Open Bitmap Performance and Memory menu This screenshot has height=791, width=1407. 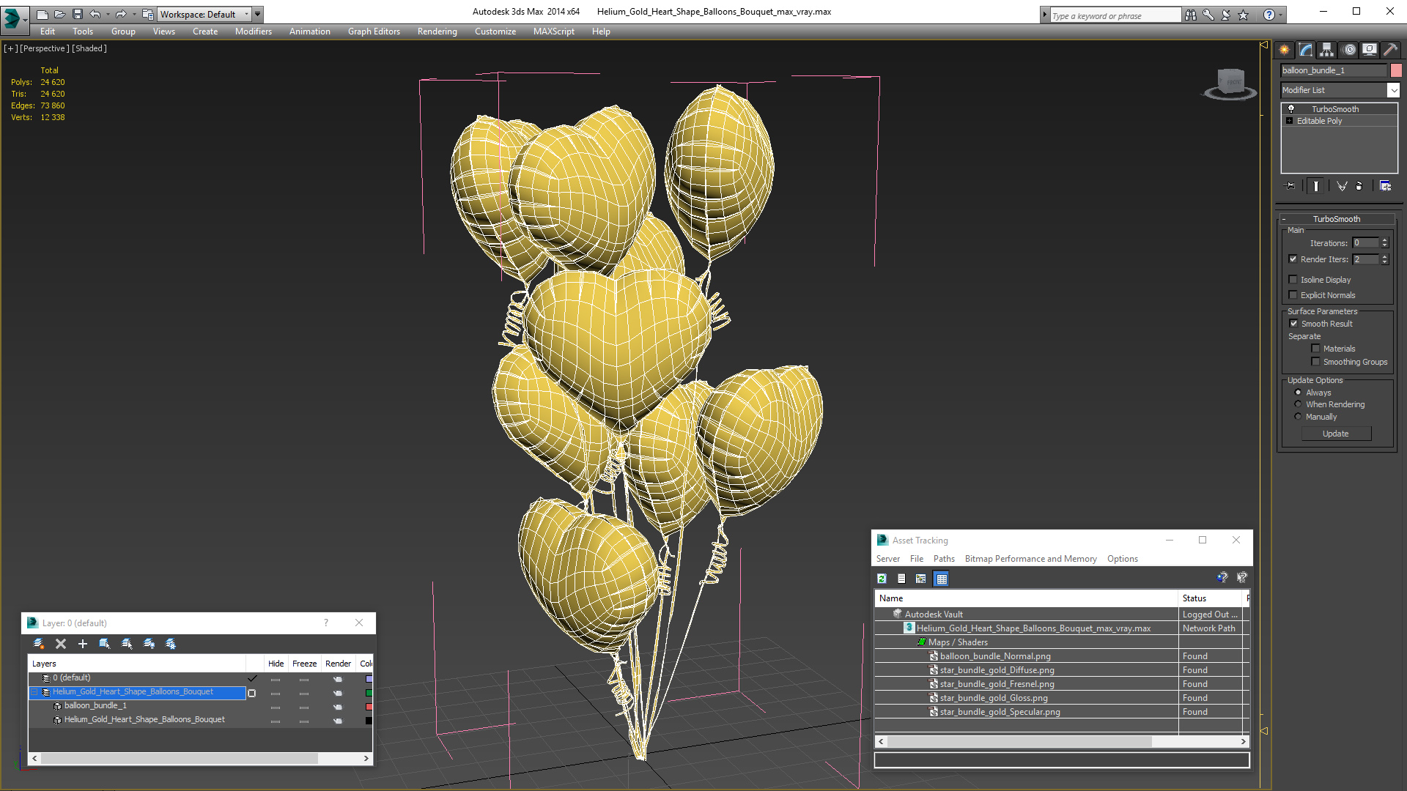pos(1030,559)
